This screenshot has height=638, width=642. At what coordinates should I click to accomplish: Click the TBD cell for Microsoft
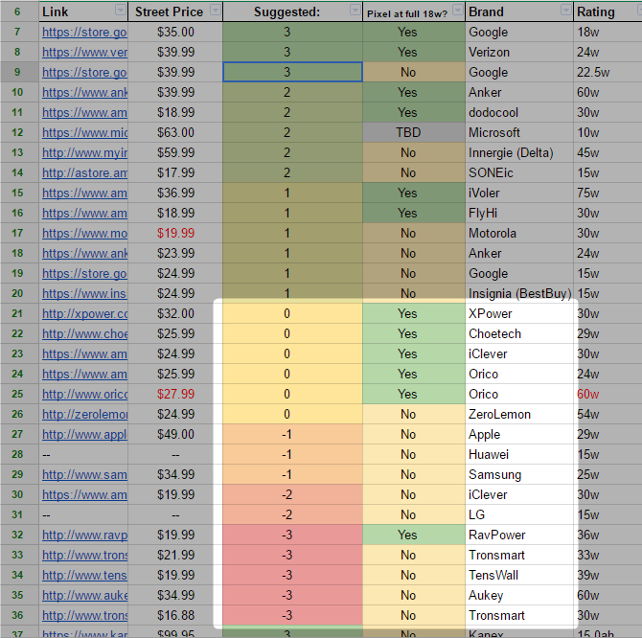pyautogui.click(x=407, y=132)
